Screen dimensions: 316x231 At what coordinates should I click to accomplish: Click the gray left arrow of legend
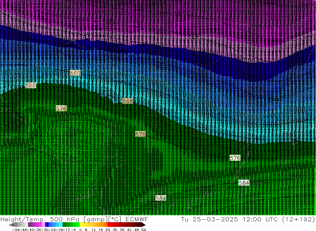click(11, 225)
